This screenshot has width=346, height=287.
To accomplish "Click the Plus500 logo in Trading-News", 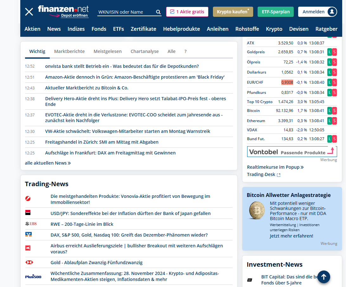I will 33,277.
